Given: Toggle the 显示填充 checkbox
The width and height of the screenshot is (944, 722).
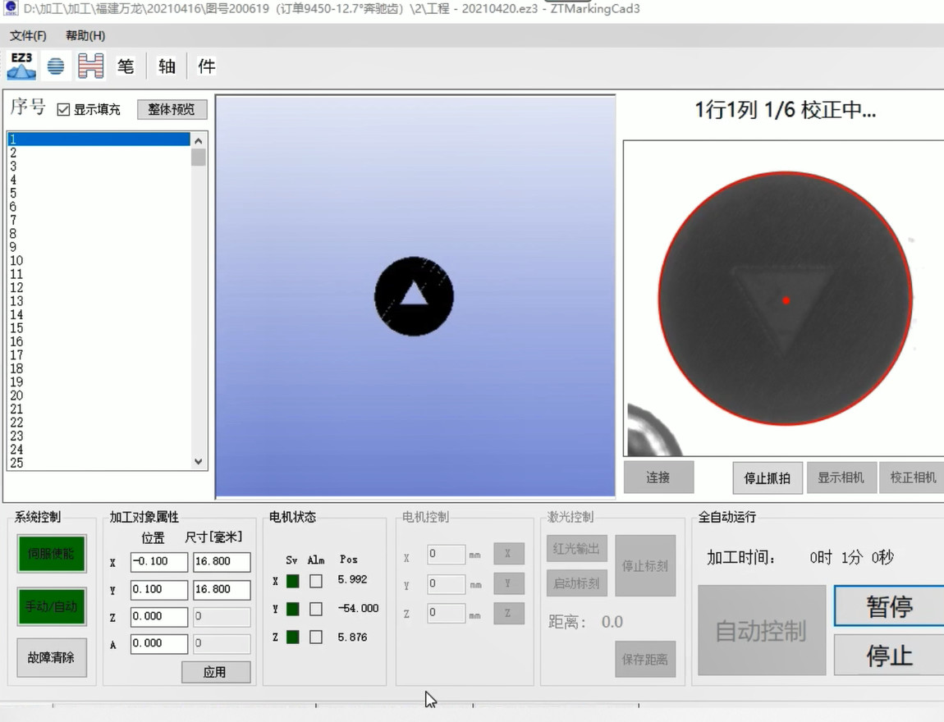Looking at the screenshot, I should 63,110.
